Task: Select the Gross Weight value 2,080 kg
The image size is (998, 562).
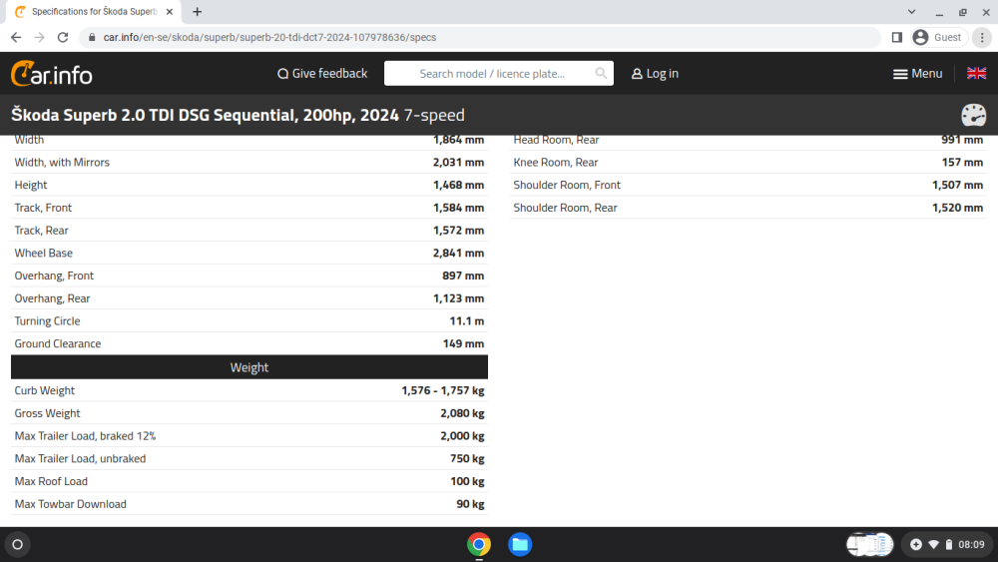Action: point(462,413)
